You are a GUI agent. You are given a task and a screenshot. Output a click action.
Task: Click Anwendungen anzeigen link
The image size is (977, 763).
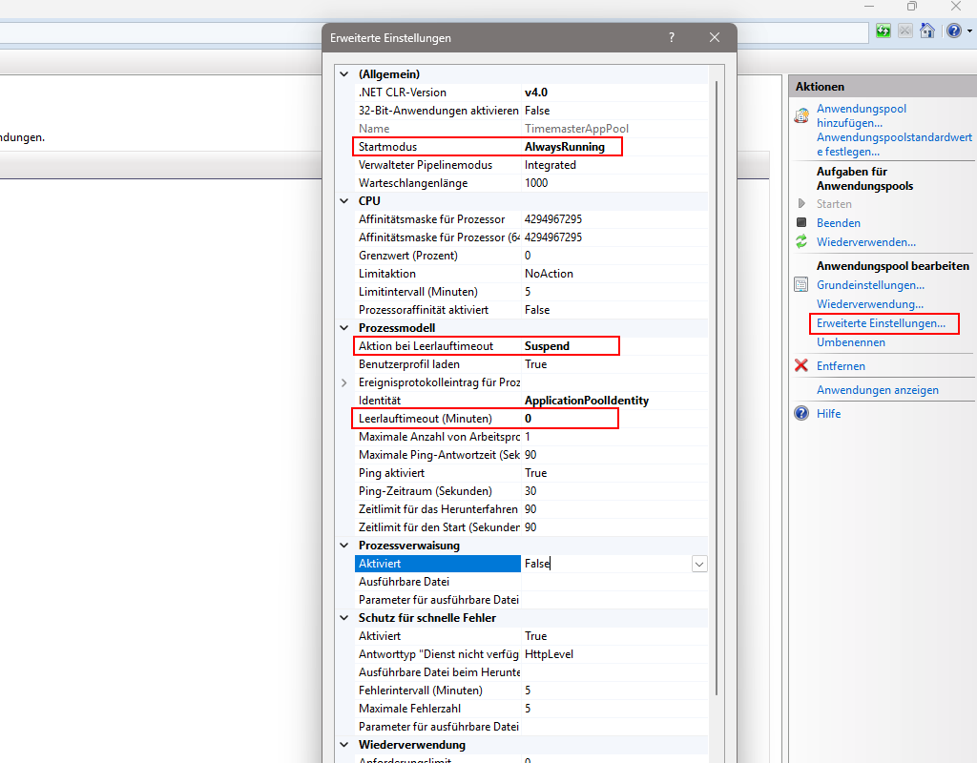(877, 390)
